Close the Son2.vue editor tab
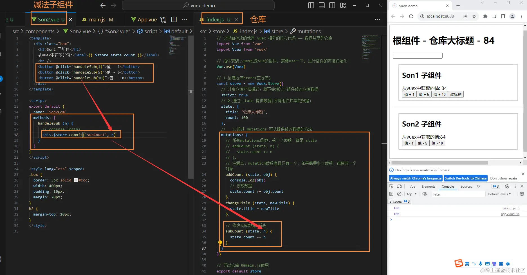527x275 pixels. 70,19
